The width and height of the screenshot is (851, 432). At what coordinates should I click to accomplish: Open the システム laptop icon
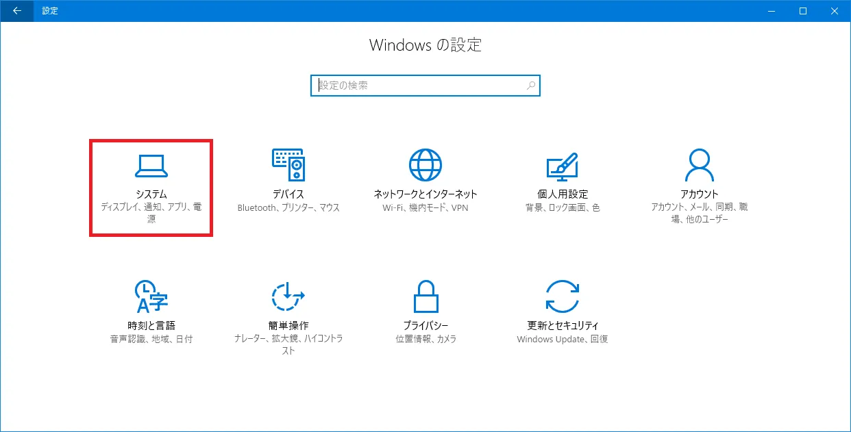coord(151,165)
